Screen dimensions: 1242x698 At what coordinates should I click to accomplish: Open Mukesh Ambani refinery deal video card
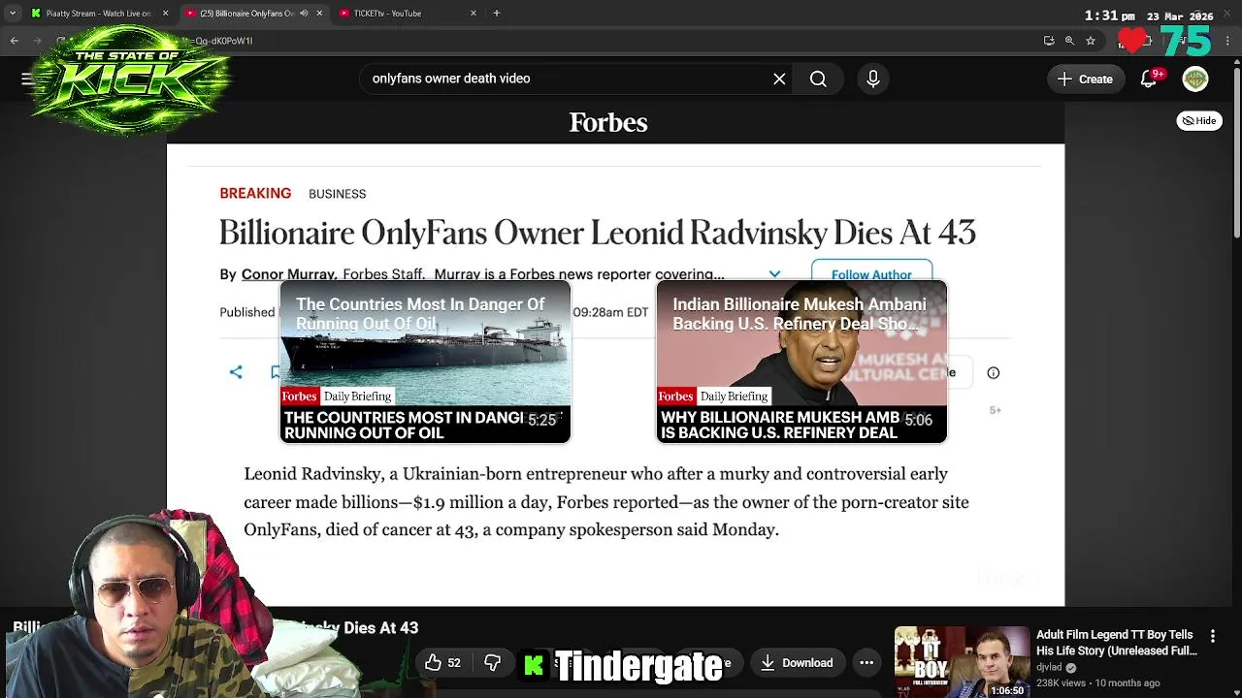coord(801,362)
